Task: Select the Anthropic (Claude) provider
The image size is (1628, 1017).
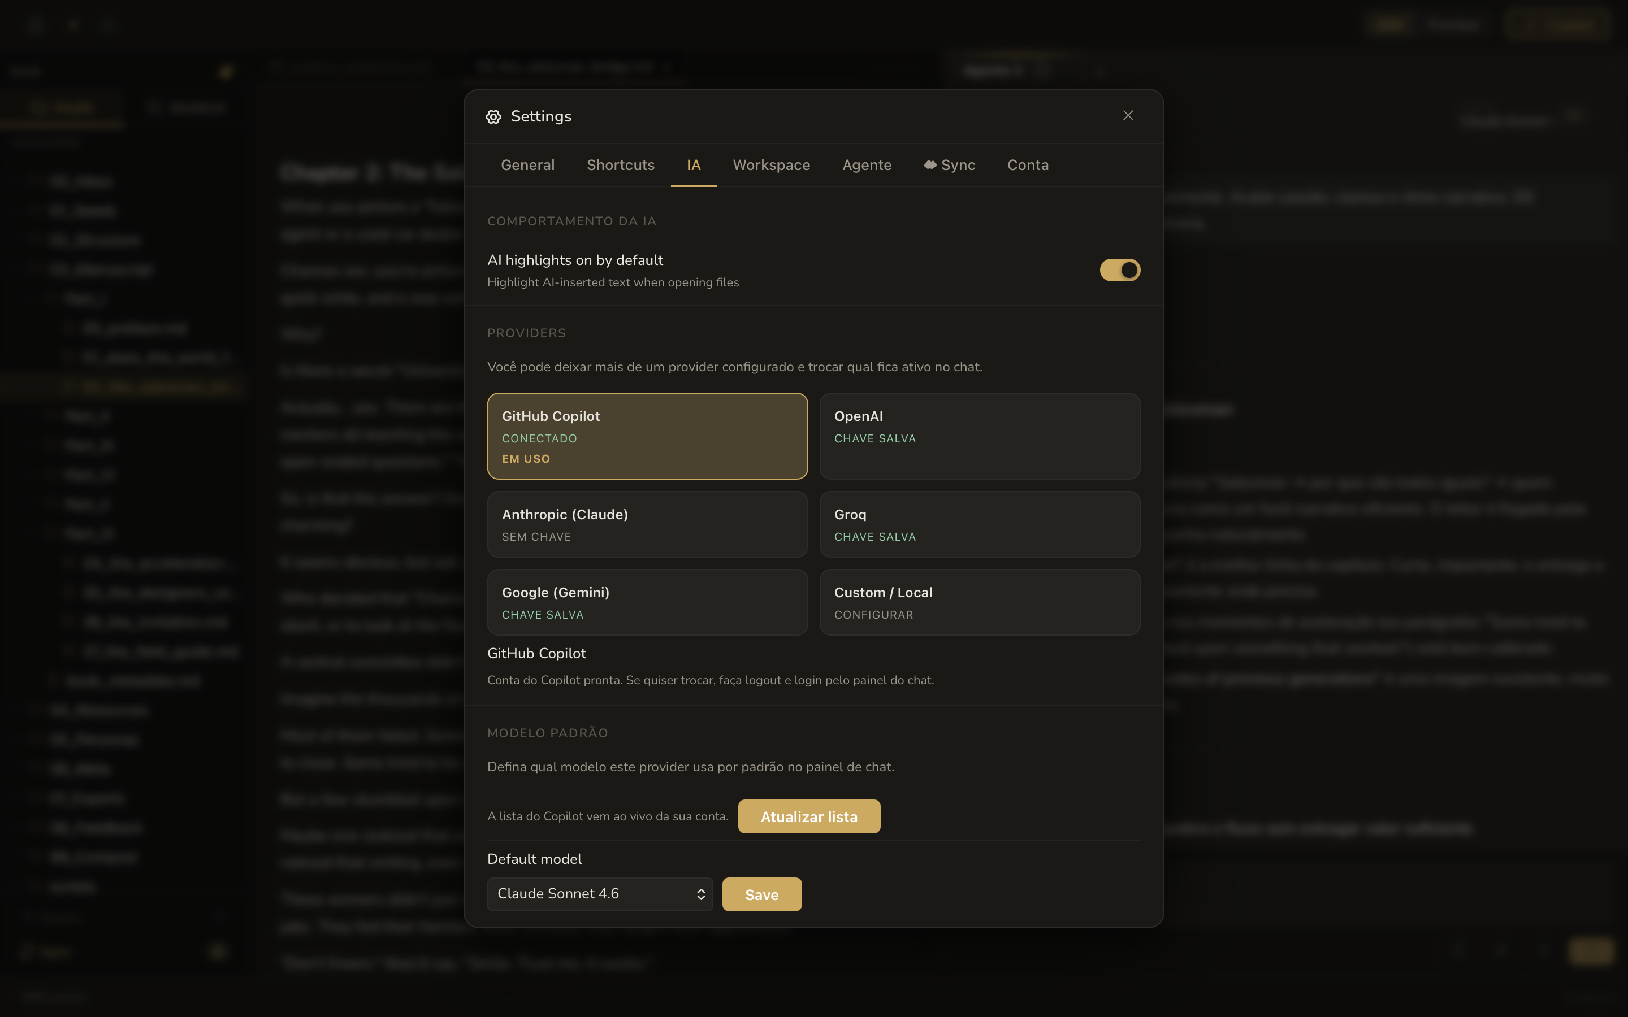Action: [x=647, y=524]
